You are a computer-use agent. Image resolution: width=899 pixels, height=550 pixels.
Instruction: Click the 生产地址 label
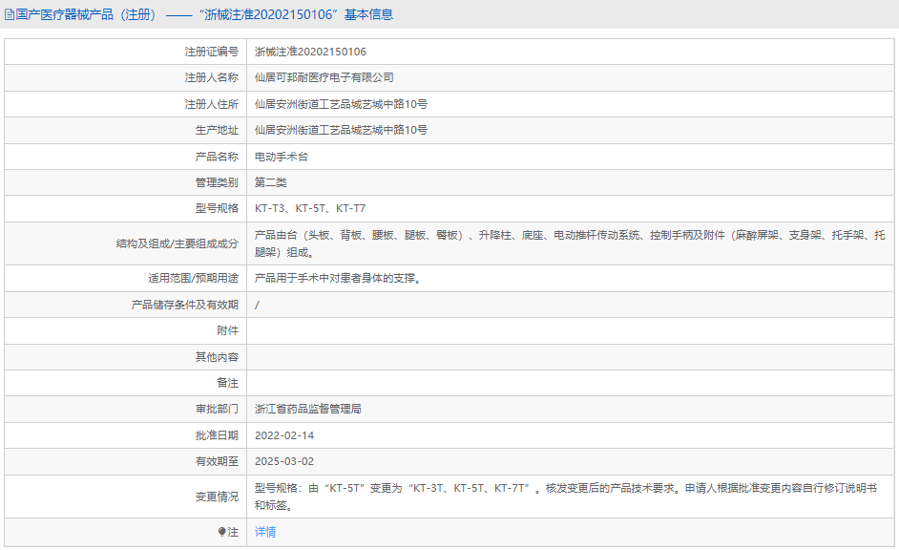click(x=217, y=130)
